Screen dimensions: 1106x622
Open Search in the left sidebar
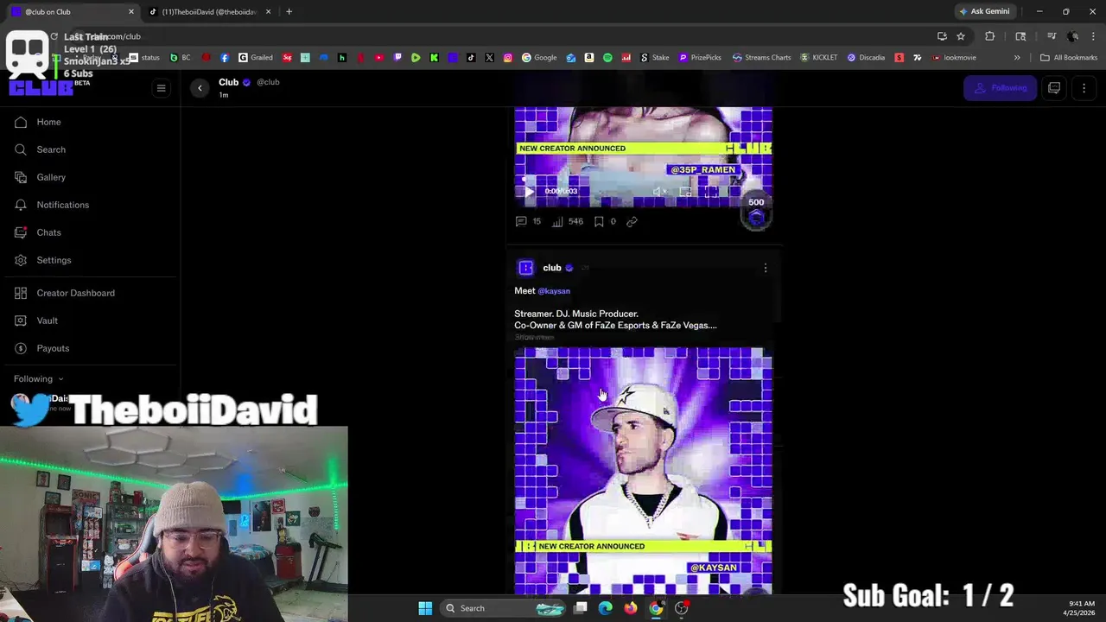[51, 149]
